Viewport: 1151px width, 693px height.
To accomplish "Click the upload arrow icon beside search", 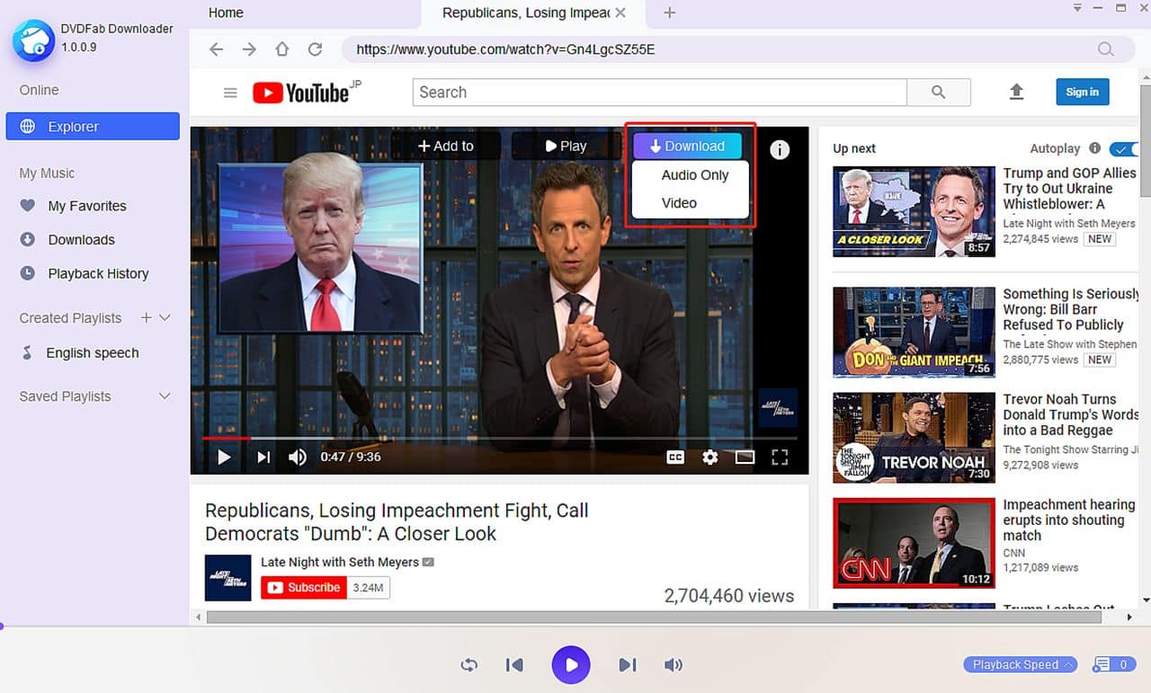I will coord(1017,92).
